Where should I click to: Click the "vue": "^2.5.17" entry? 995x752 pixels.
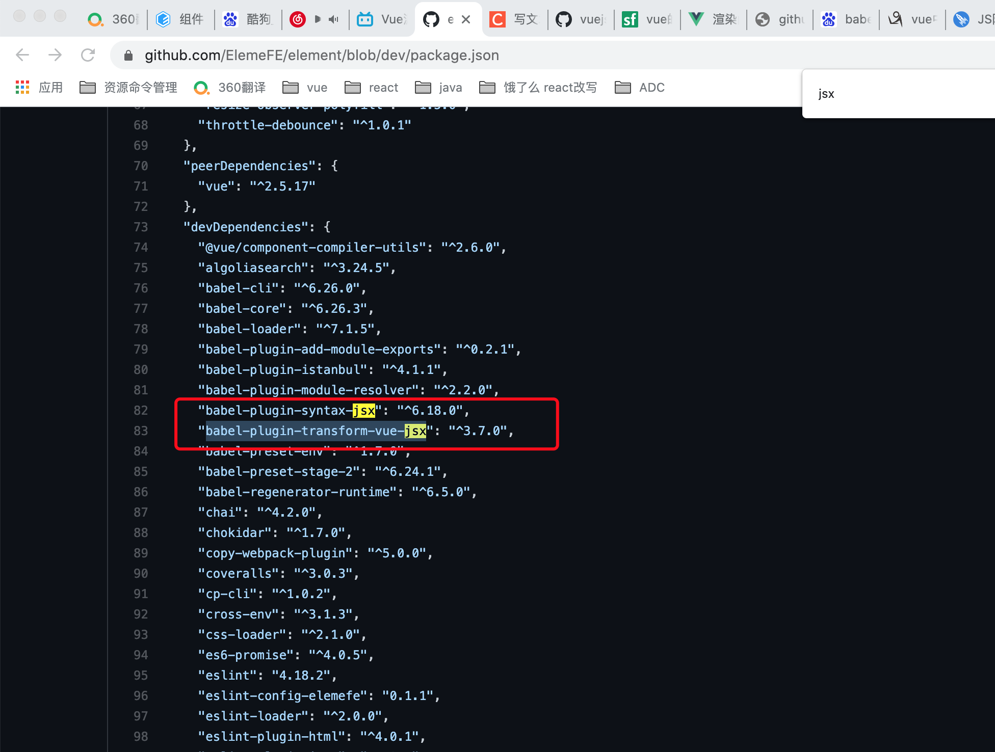pyautogui.click(x=257, y=186)
